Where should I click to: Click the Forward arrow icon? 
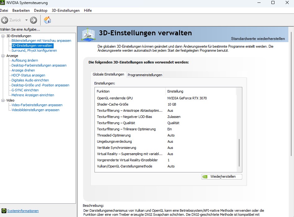(x=33, y=20)
